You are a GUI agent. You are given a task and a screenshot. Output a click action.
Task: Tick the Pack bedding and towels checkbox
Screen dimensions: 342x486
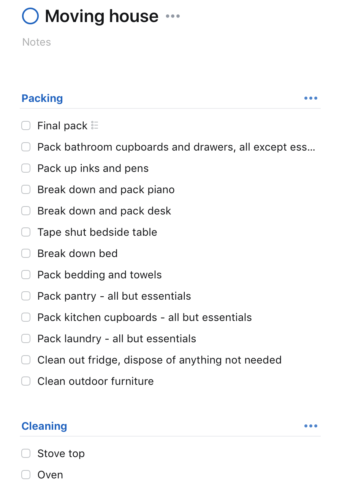[x=26, y=275]
